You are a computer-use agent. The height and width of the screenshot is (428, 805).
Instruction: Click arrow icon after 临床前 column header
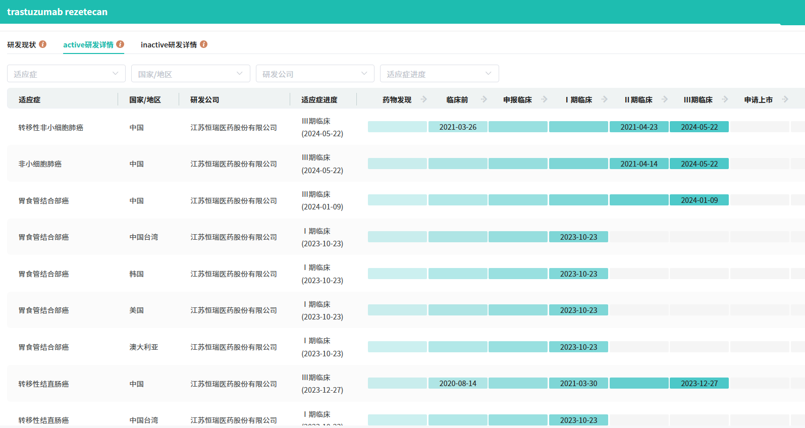click(x=484, y=99)
